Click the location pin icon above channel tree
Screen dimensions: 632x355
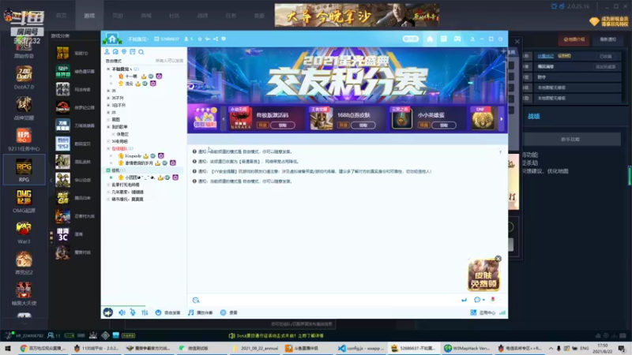[x=124, y=52]
